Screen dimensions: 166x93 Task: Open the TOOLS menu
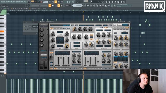pyautogui.click(x=22, y=2)
